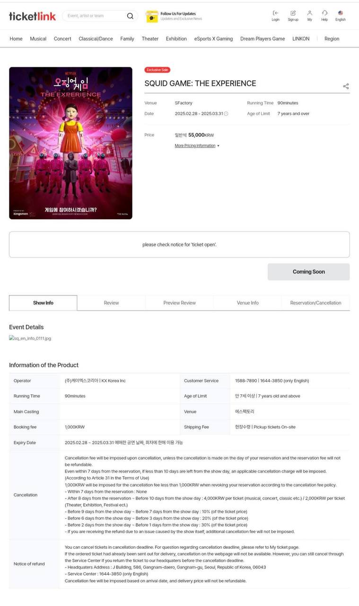Click the Coming Soon button
The width and height of the screenshot is (359, 606).
click(x=308, y=272)
